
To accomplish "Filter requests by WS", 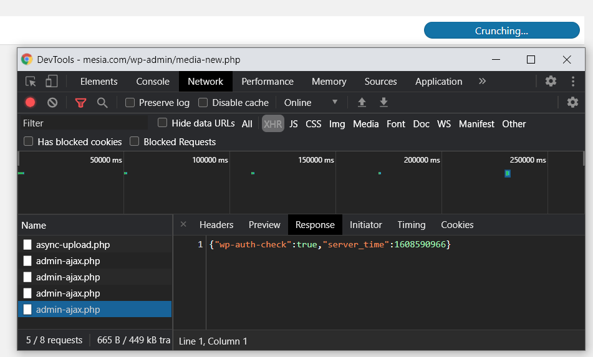I will point(443,124).
